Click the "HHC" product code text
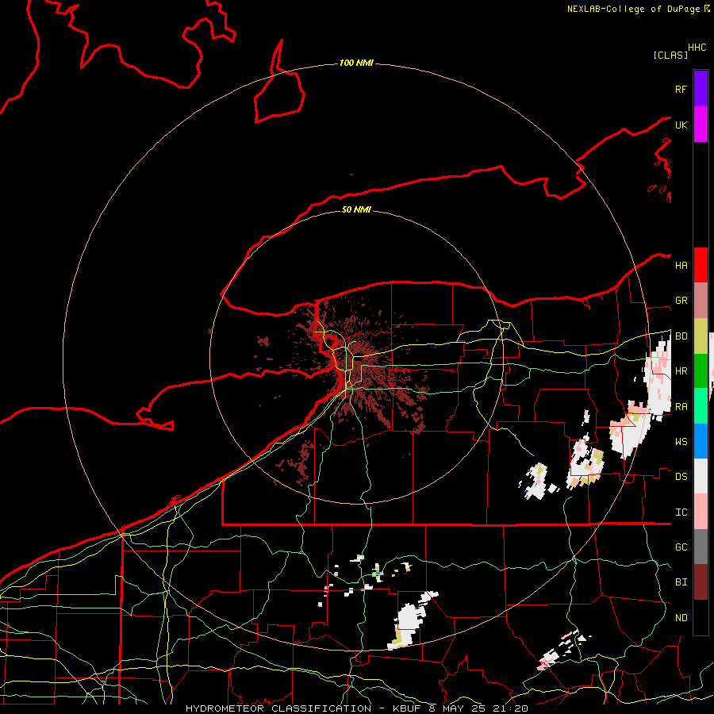The image size is (714, 714). pos(697,48)
